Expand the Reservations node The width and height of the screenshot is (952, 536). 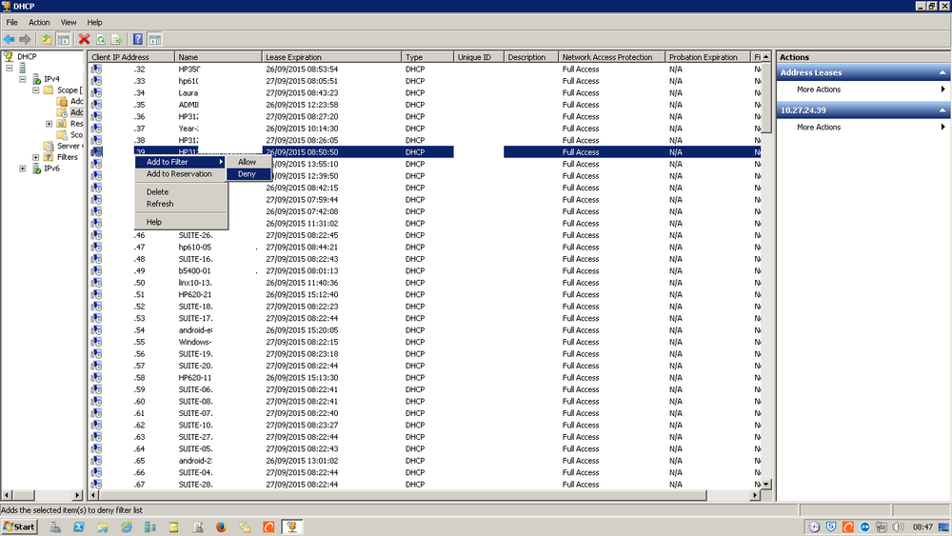pyautogui.click(x=50, y=124)
